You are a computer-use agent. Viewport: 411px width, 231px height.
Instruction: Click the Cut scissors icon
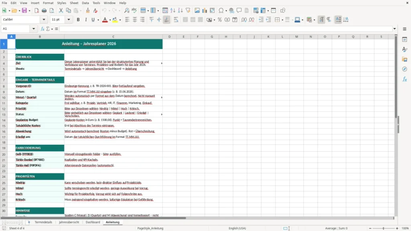61,10
